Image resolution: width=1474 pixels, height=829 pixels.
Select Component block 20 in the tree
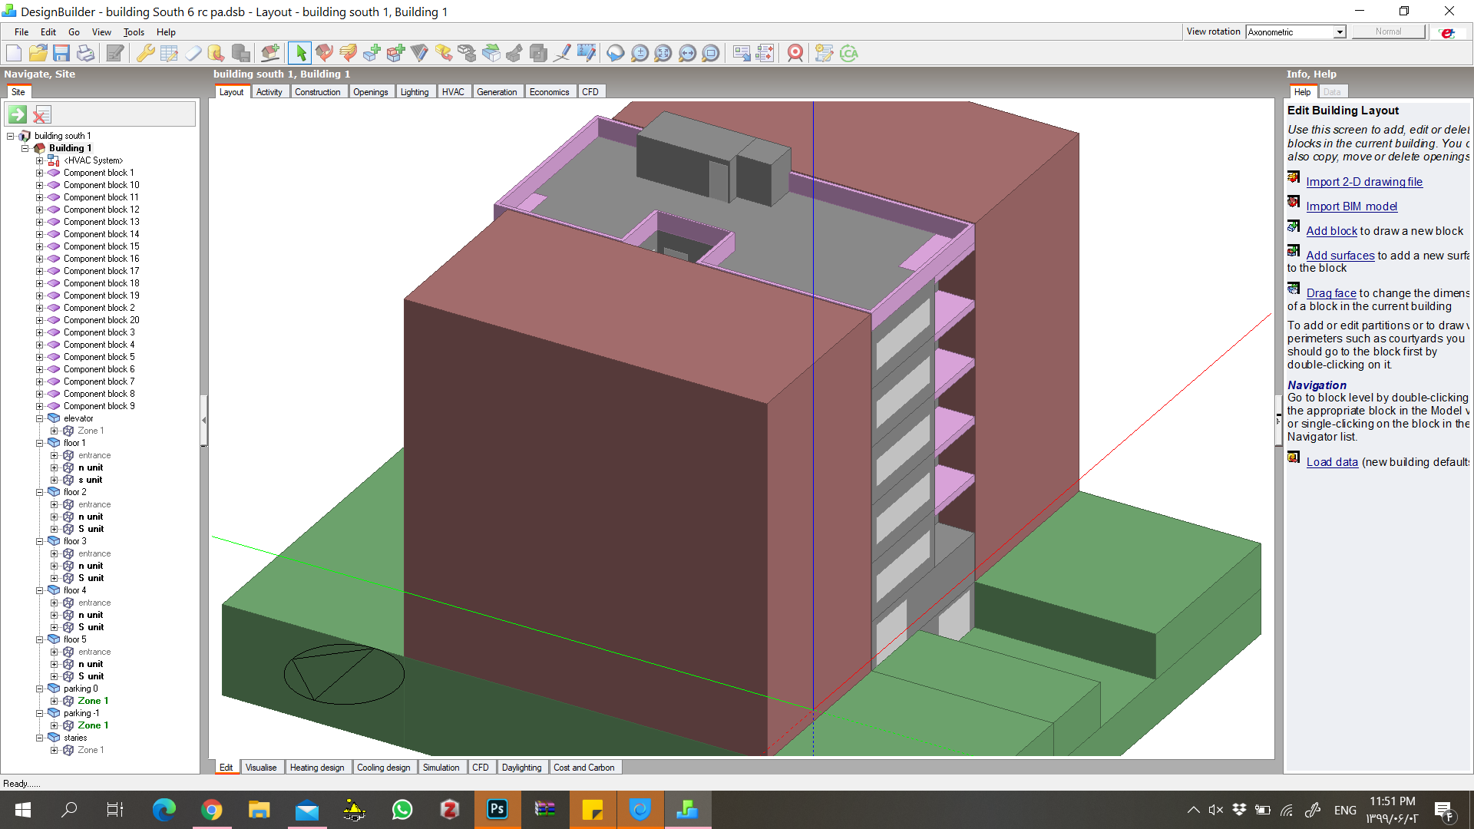(101, 320)
